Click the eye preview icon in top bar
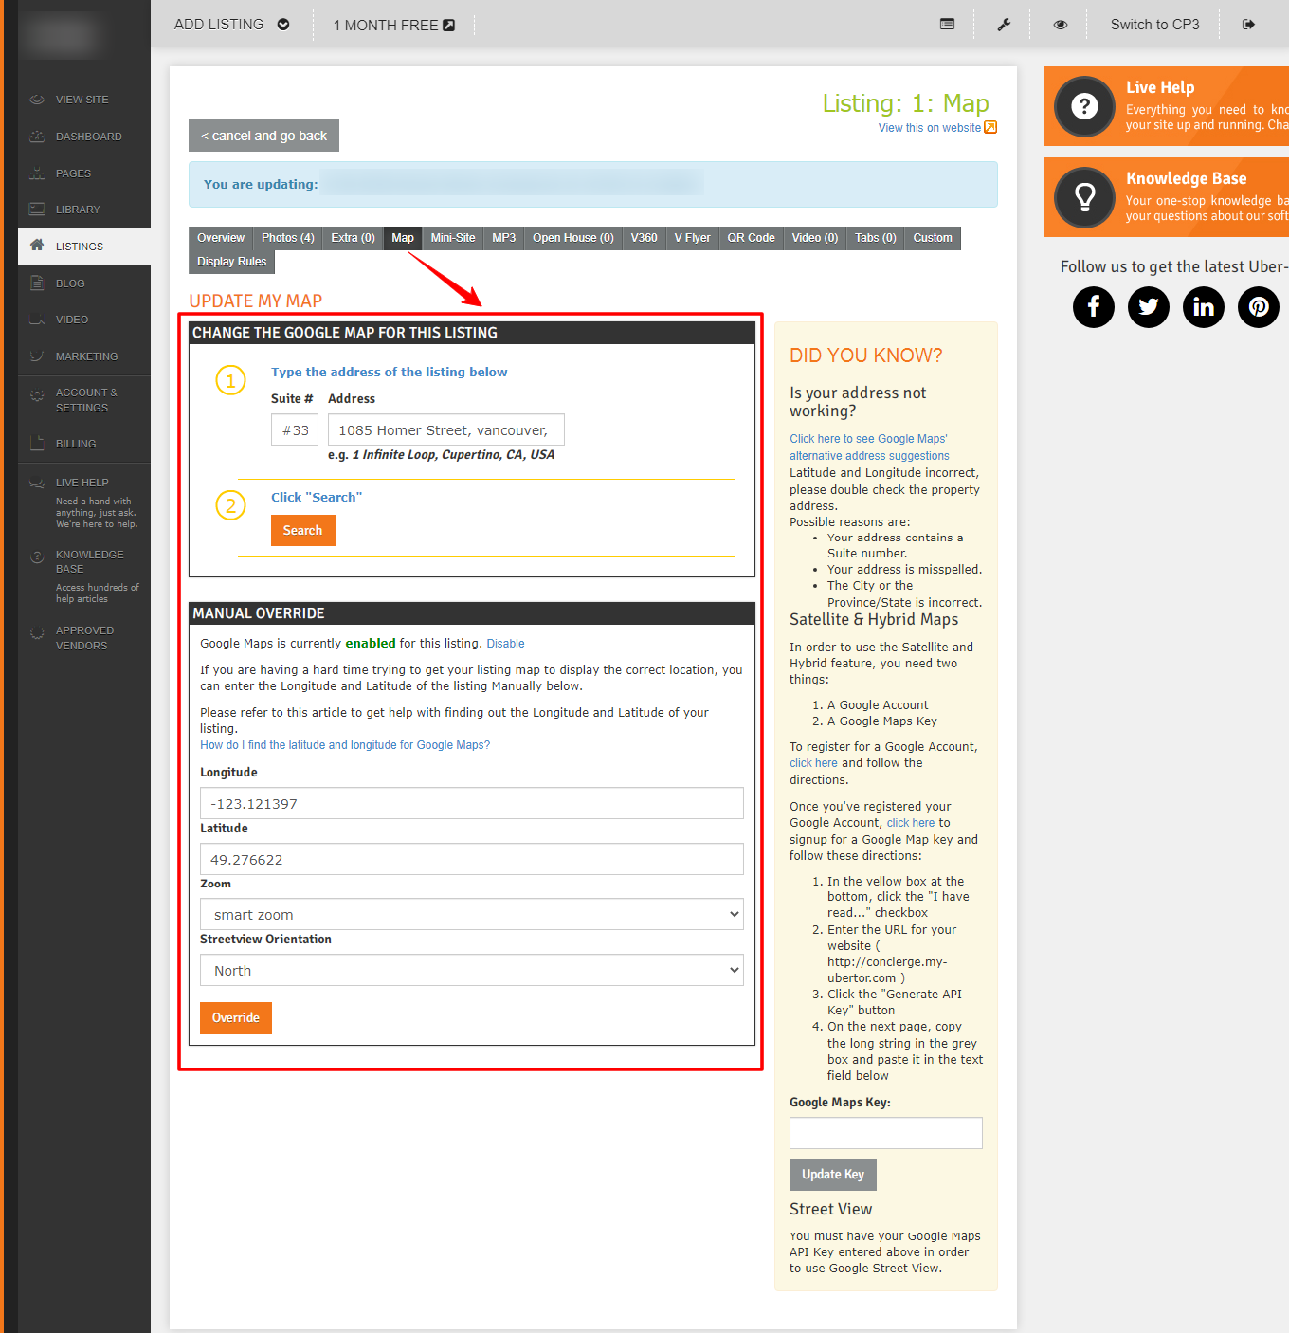The height and width of the screenshot is (1333, 1289). click(1061, 25)
